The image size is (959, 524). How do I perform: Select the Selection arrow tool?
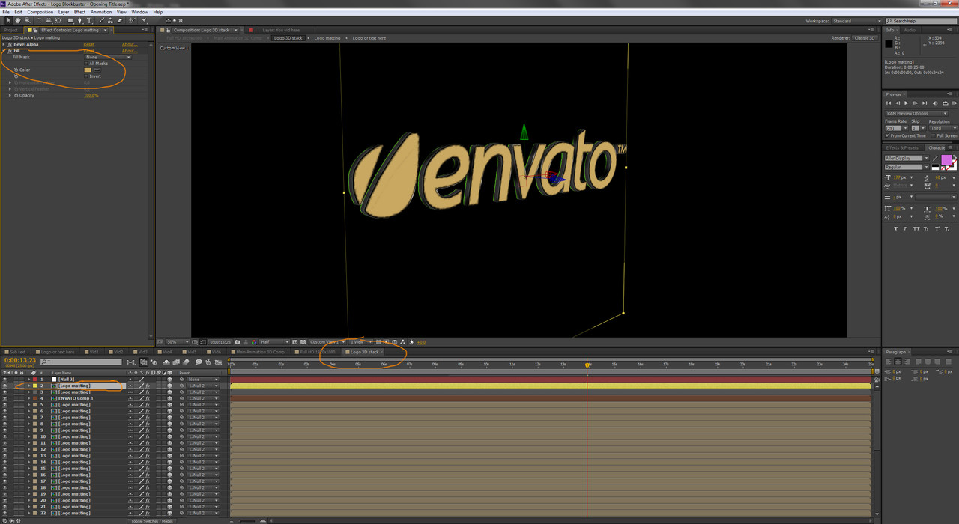pos(8,20)
